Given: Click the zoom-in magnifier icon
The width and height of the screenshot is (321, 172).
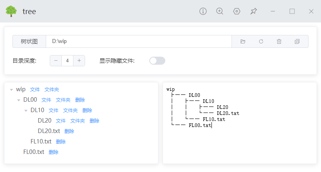Looking at the screenshot, I should click(x=219, y=11).
